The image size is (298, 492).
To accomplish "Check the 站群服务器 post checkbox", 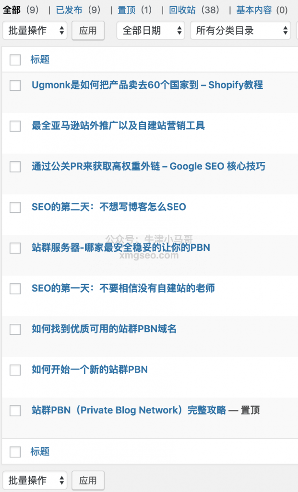I will click(15, 248).
